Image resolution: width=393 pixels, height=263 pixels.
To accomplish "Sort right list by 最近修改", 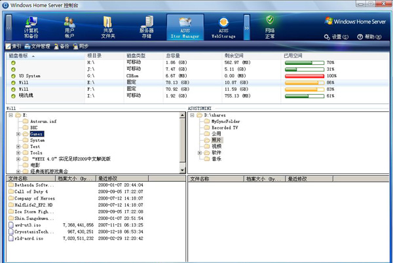I will coord(309,179).
